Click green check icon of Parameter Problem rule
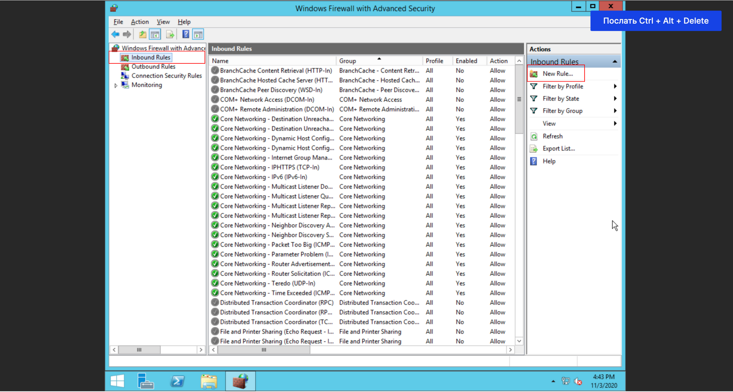Image resolution: width=733 pixels, height=392 pixels. [x=215, y=254]
